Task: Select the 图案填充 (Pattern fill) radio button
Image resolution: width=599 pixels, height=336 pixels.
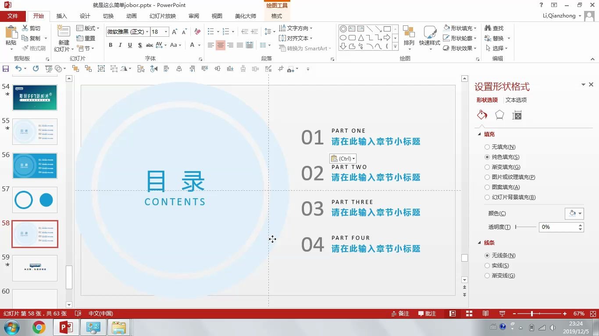Action: (x=487, y=187)
